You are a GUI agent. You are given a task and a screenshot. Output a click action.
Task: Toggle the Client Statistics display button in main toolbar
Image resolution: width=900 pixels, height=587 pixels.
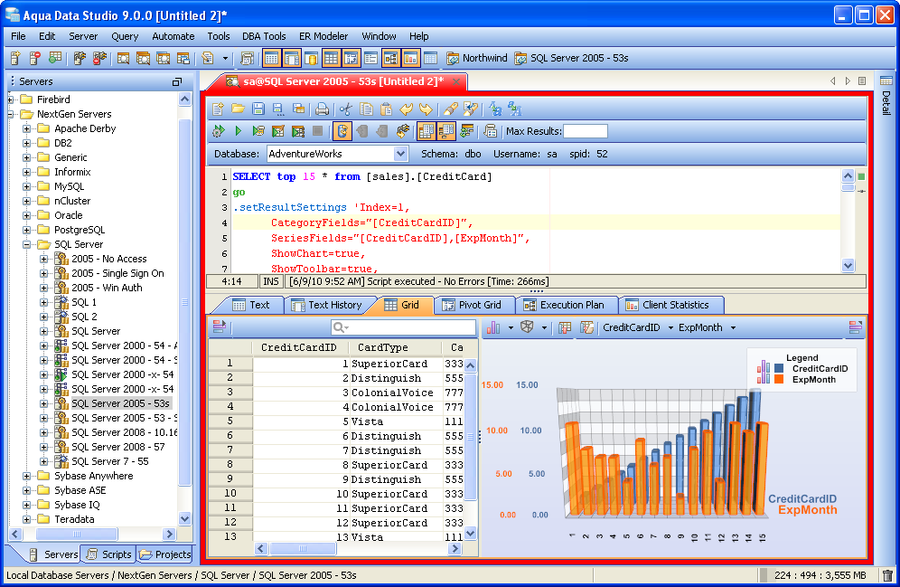tap(410, 58)
